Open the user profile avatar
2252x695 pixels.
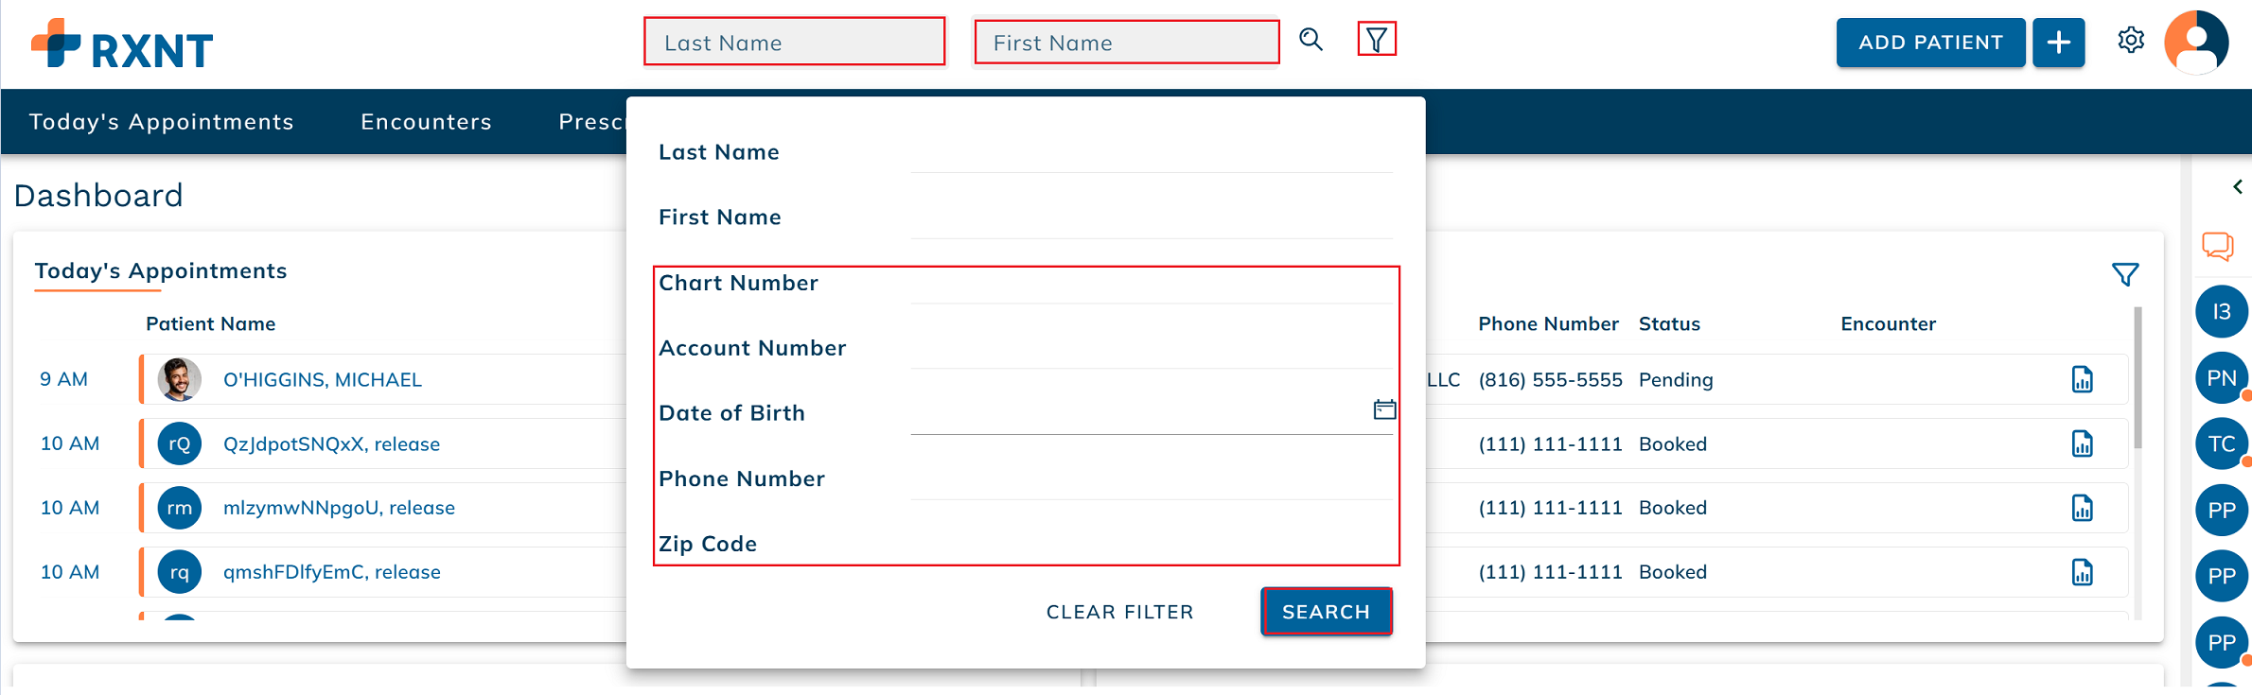click(x=2196, y=43)
